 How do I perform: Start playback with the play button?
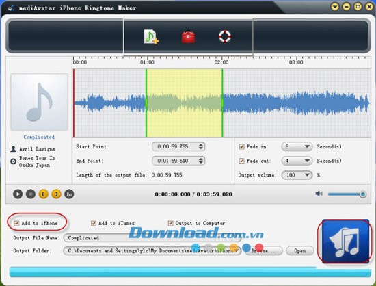click(x=18, y=194)
